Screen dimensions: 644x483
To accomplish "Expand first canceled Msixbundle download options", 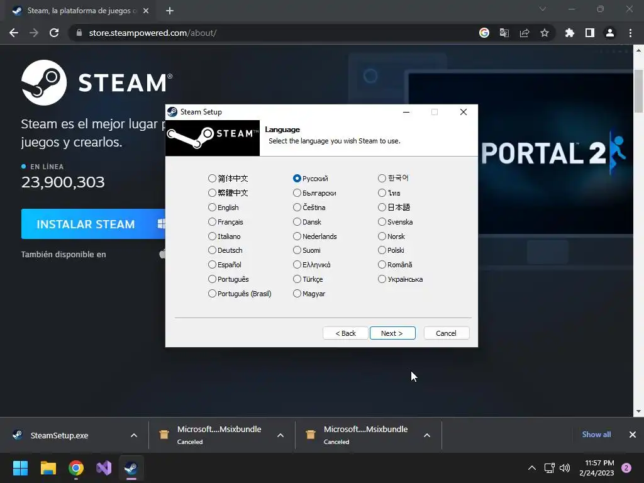I will coord(280,435).
